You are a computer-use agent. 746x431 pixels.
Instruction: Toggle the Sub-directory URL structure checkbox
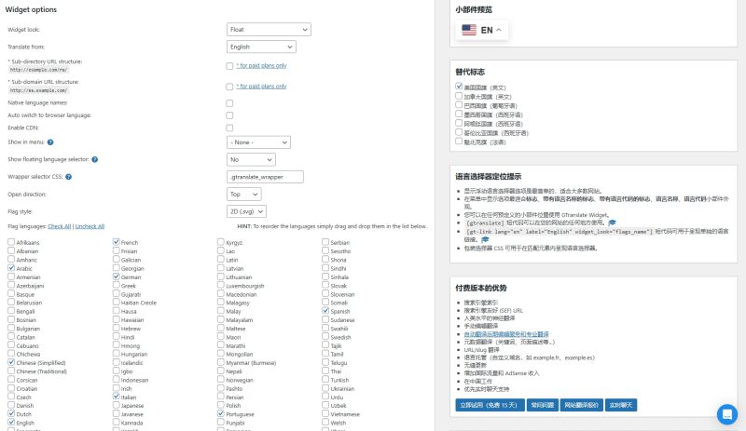[x=229, y=66]
